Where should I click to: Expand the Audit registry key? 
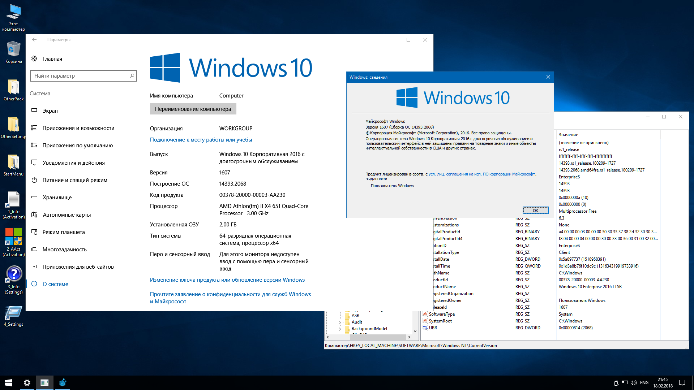pyautogui.click(x=340, y=322)
